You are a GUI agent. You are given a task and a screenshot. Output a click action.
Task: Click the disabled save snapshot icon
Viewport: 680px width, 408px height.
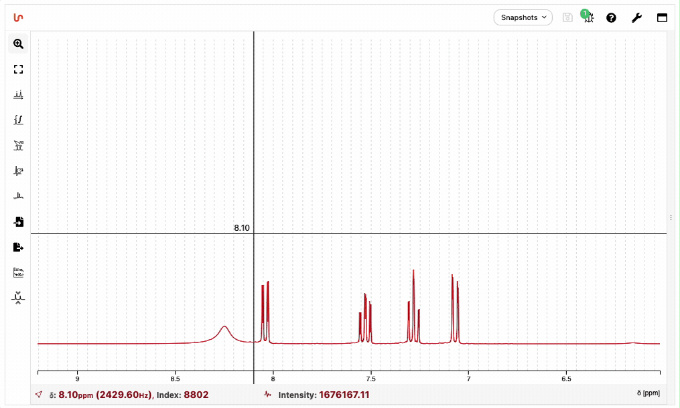pyautogui.click(x=567, y=17)
